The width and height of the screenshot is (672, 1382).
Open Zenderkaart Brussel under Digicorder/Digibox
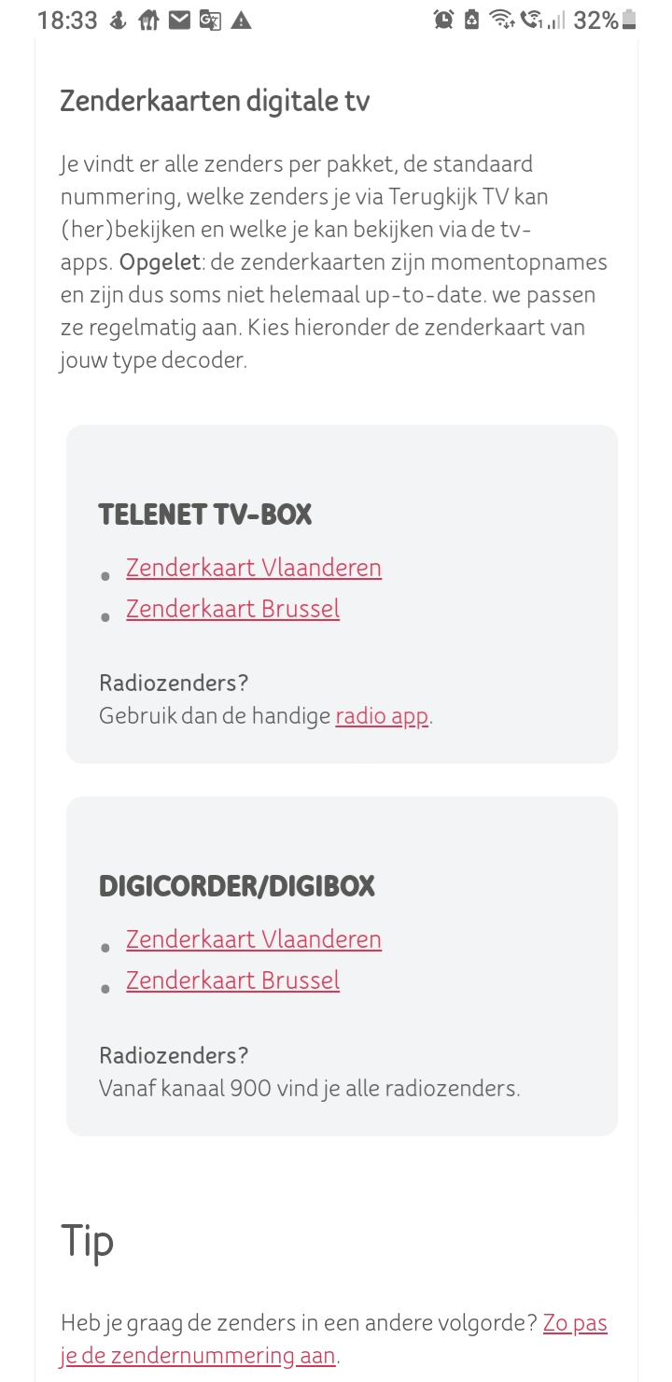coord(232,980)
